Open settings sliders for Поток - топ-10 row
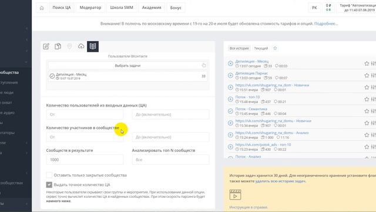Viewport: 376px width, 212px height. click(x=374, y=99)
